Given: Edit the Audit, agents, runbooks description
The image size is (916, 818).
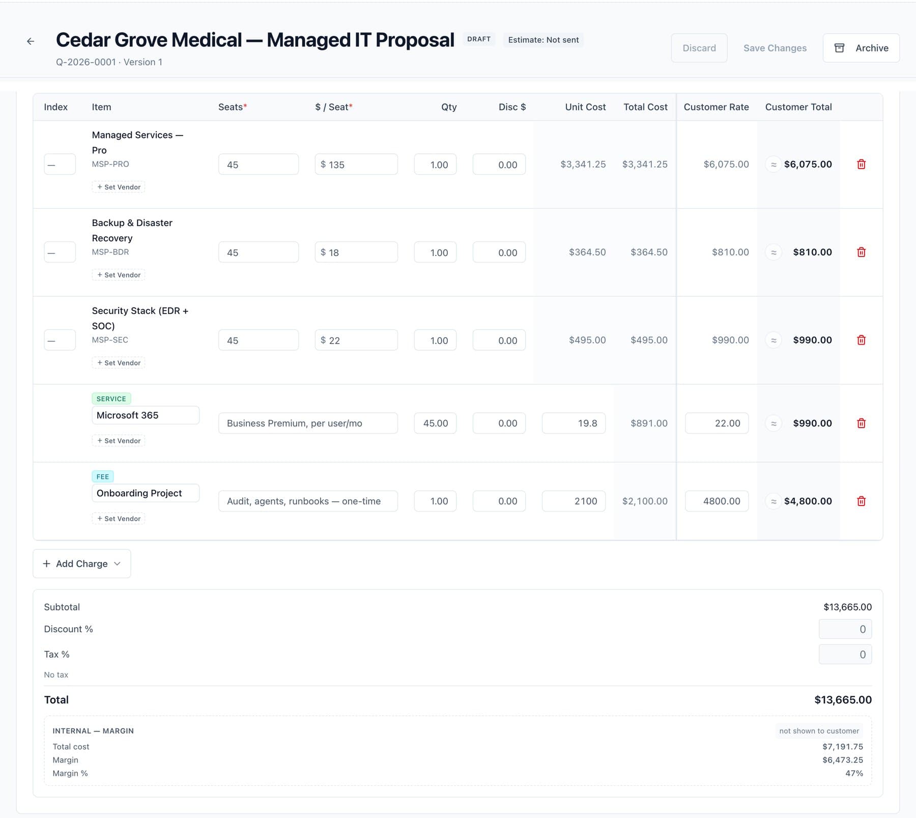Looking at the screenshot, I should pos(308,501).
